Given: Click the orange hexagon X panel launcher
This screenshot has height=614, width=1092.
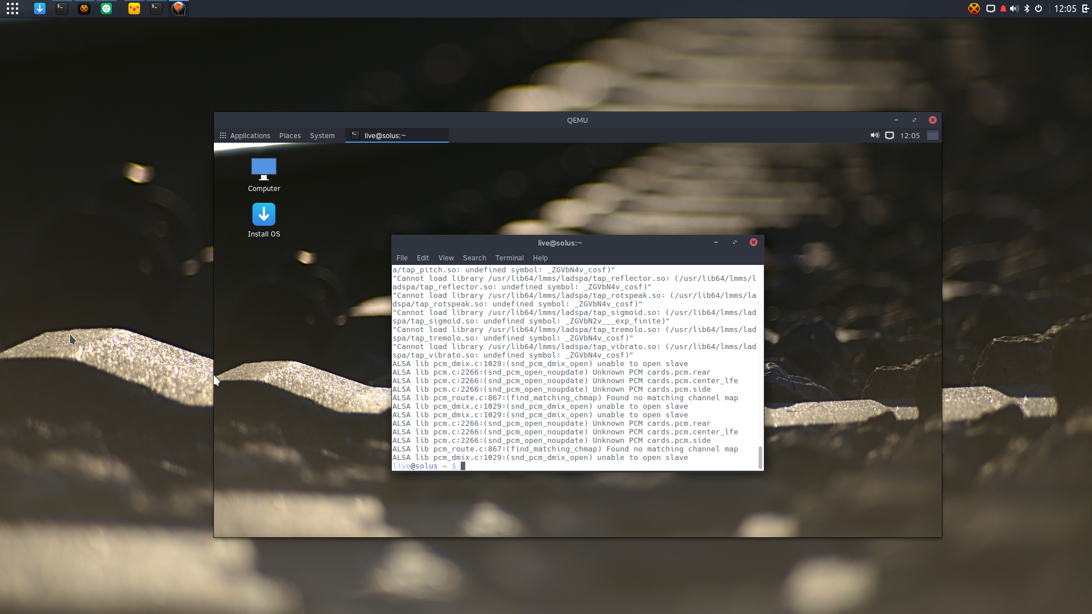Looking at the screenshot, I should click(84, 9).
